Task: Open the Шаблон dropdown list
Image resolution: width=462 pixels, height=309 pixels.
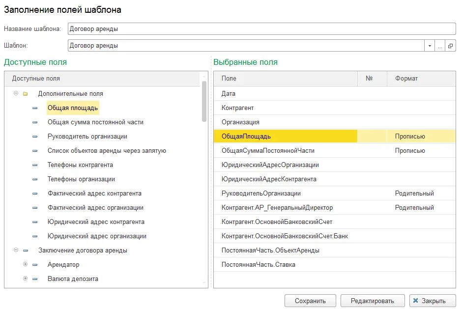Action: (430, 46)
